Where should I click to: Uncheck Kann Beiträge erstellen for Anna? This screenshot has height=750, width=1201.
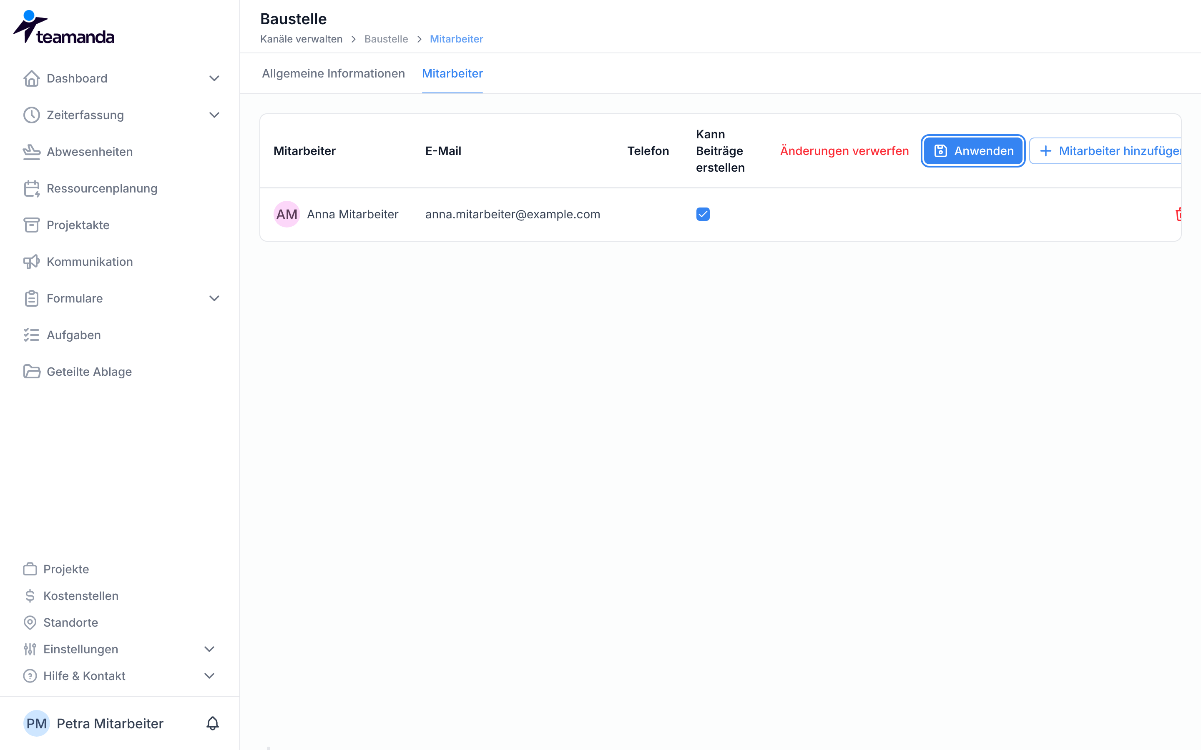coord(703,214)
